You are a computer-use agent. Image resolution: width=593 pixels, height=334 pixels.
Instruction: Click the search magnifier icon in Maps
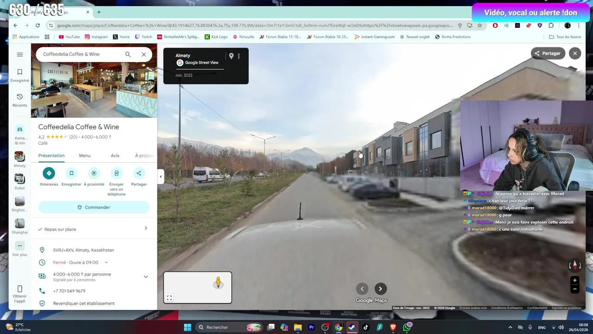[x=128, y=54]
